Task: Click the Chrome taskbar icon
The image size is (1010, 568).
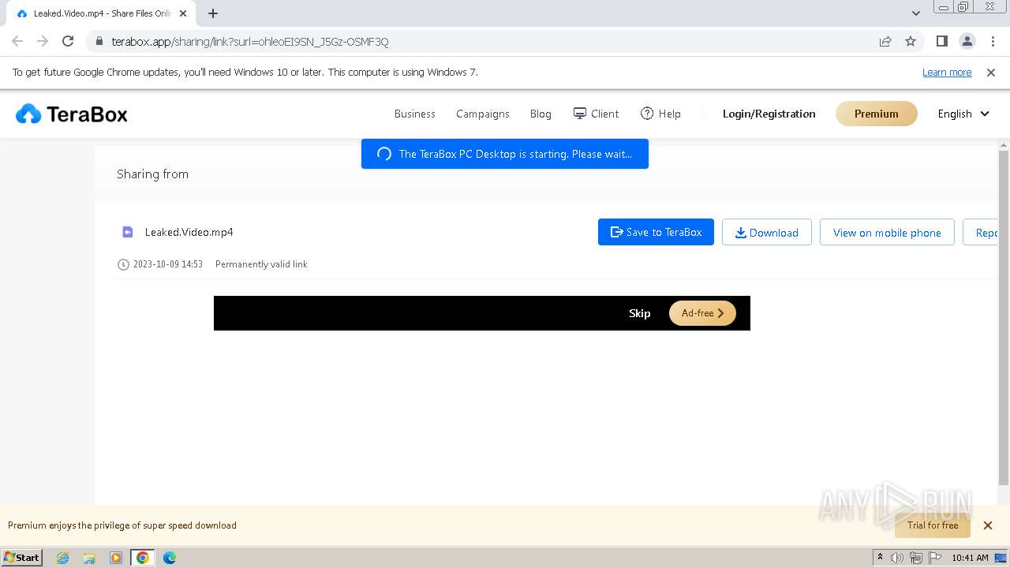Action: tap(143, 558)
